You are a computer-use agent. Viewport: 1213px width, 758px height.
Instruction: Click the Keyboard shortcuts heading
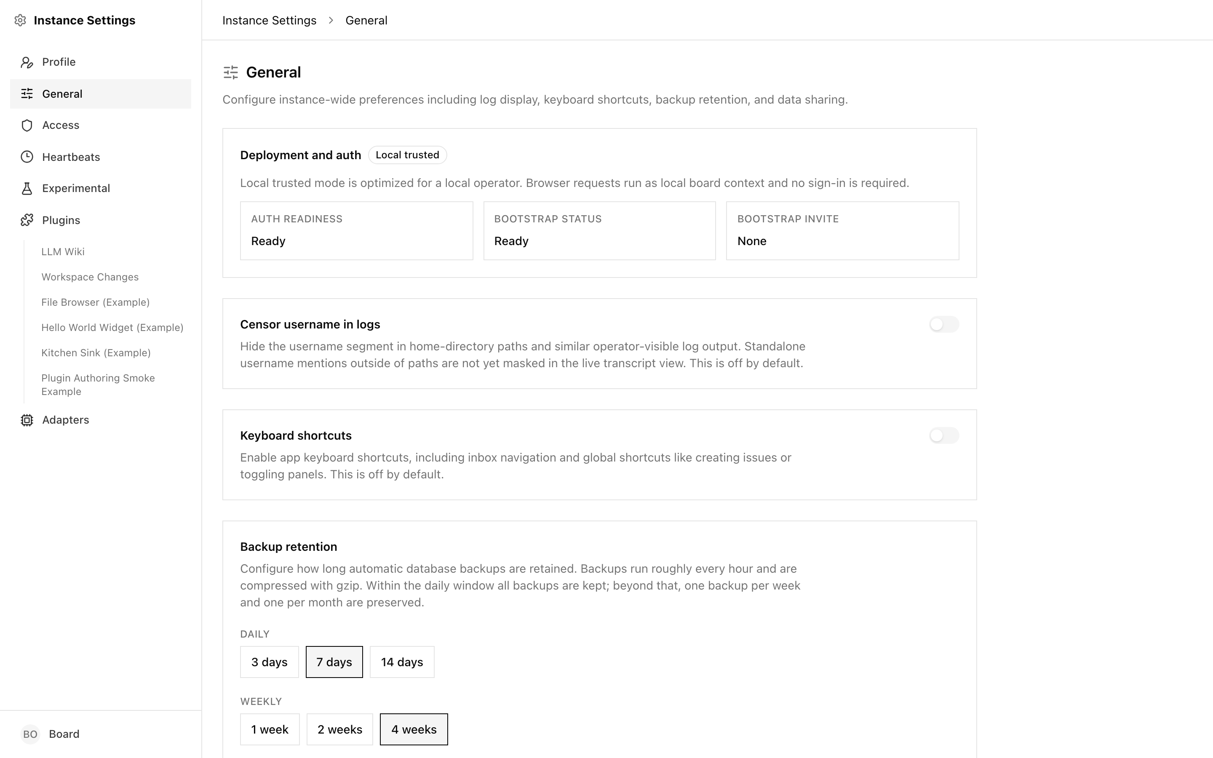tap(296, 436)
